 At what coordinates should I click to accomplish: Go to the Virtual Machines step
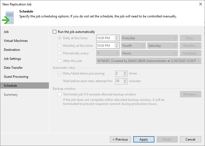16,41
